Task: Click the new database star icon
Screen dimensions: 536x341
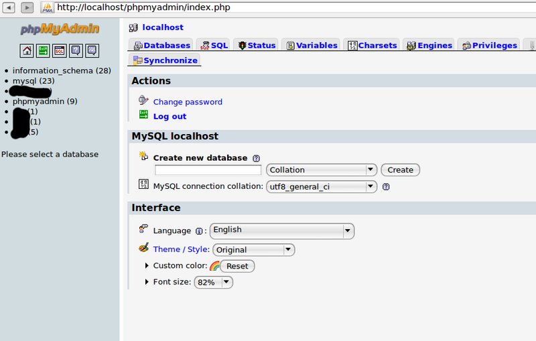Action: coord(143,156)
